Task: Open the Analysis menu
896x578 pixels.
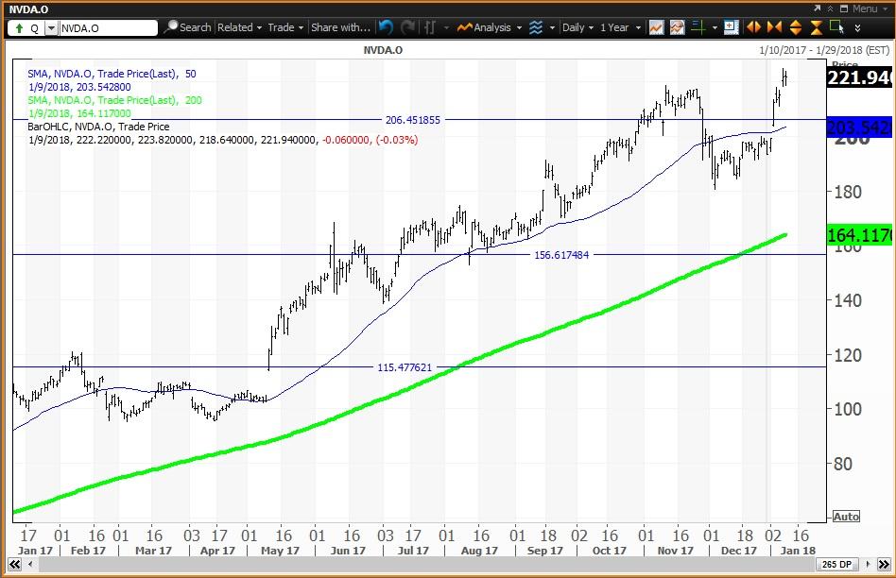Action: [x=490, y=26]
